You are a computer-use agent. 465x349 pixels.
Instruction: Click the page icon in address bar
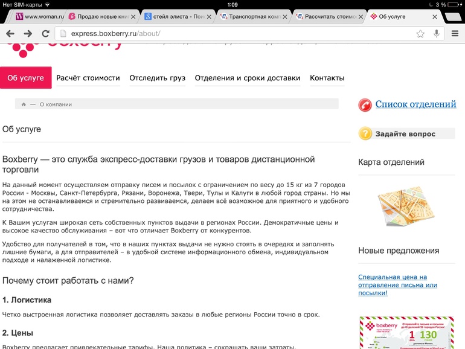click(63, 33)
